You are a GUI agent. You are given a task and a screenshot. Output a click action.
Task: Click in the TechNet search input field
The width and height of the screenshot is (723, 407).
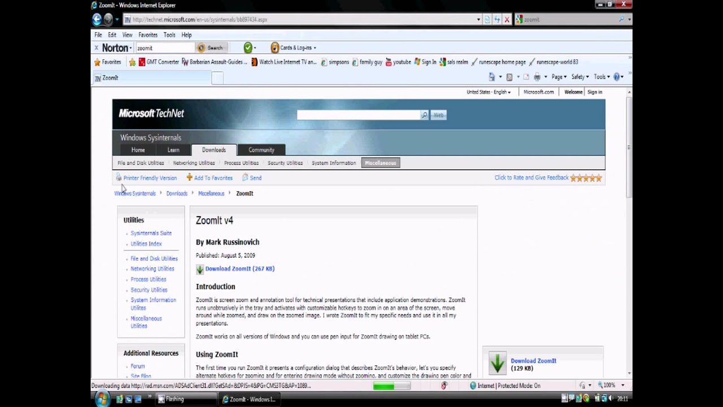(359, 115)
